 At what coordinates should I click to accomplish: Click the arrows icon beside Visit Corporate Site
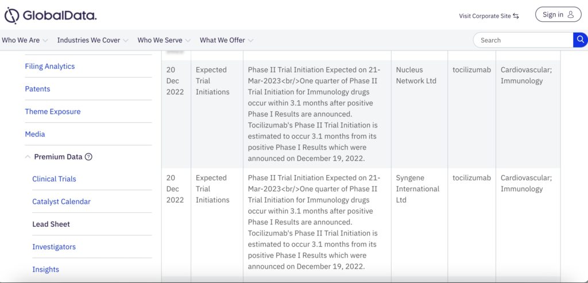(x=516, y=16)
